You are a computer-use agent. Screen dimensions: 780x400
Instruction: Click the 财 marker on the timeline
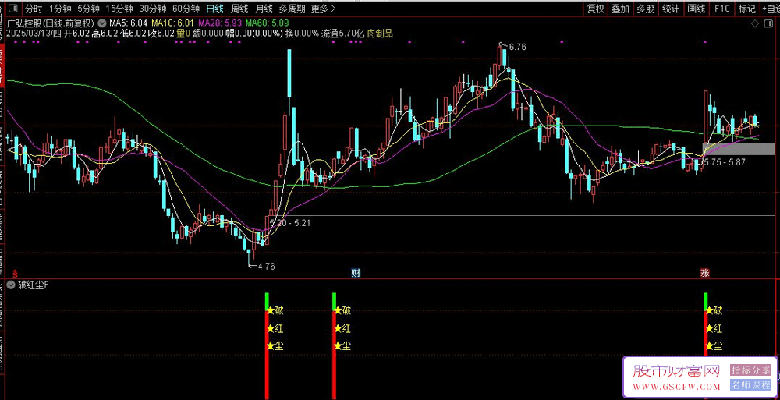356,273
